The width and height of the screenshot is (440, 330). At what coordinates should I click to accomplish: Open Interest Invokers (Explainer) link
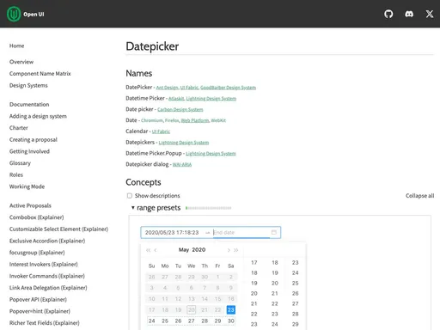tap(44, 264)
